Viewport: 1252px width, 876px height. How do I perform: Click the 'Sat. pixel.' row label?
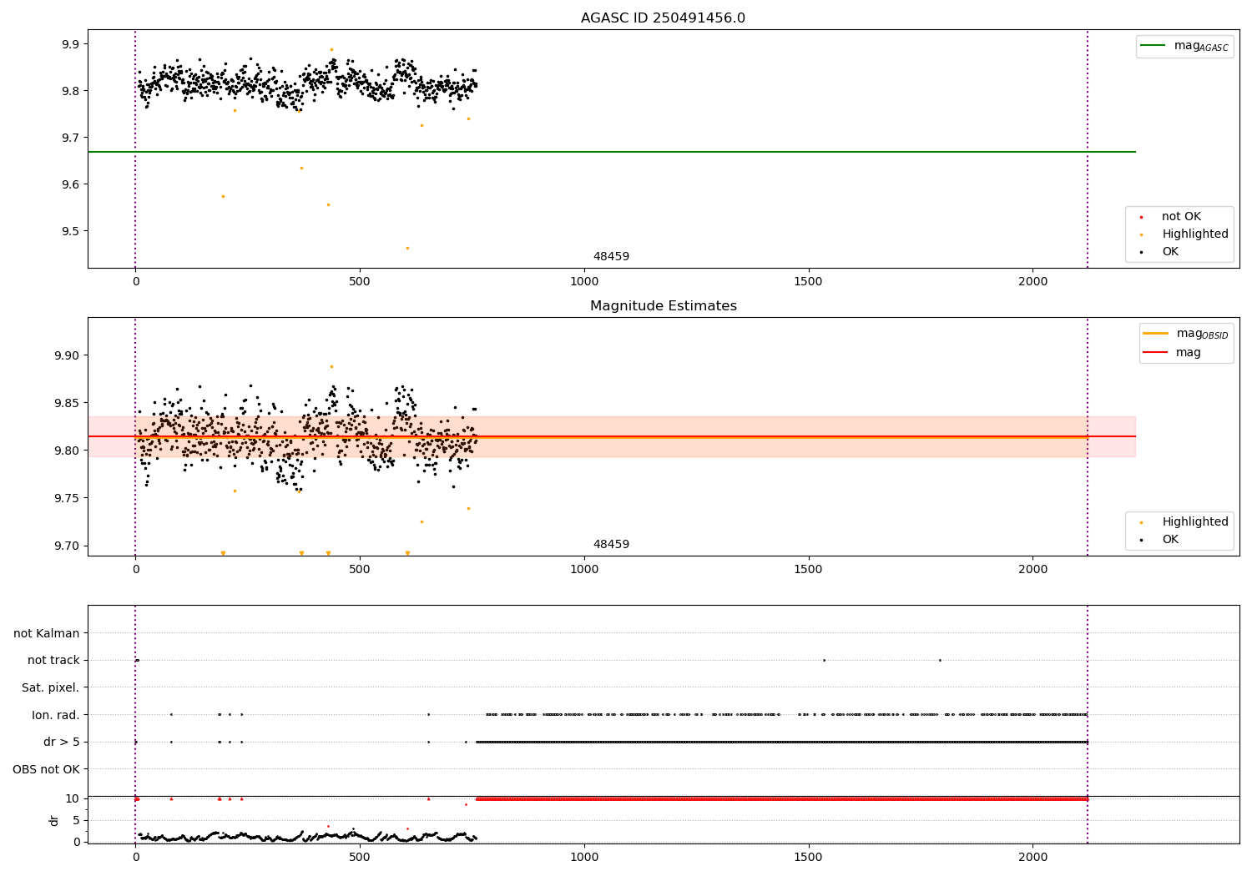pyautogui.click(x=51, y=687)
